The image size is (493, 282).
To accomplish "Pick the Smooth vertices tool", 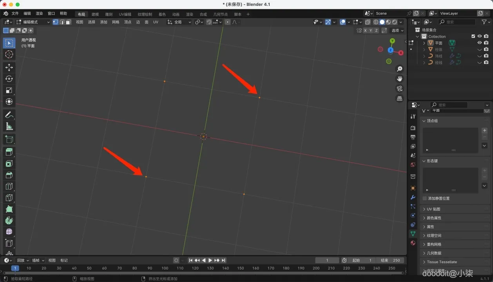I will point(9,231).
